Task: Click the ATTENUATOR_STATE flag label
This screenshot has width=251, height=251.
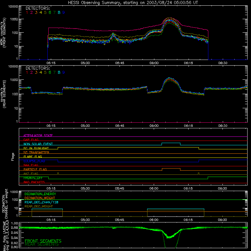Action: (x=38, y=136)
